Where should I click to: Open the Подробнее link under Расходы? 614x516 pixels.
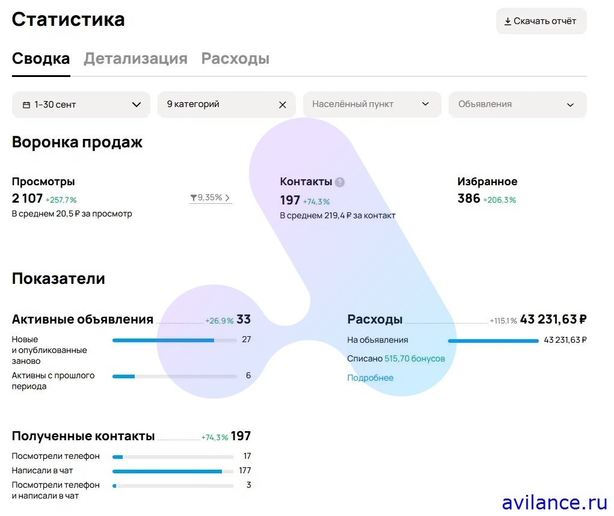pos(370,378)
